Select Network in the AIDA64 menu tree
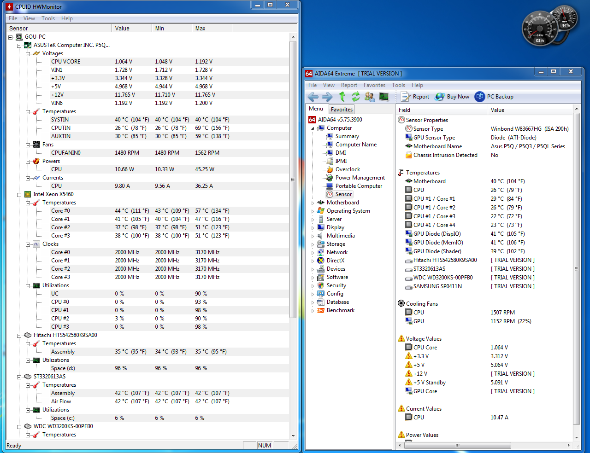Screen dimensions: 590x453 coord(337,252)
